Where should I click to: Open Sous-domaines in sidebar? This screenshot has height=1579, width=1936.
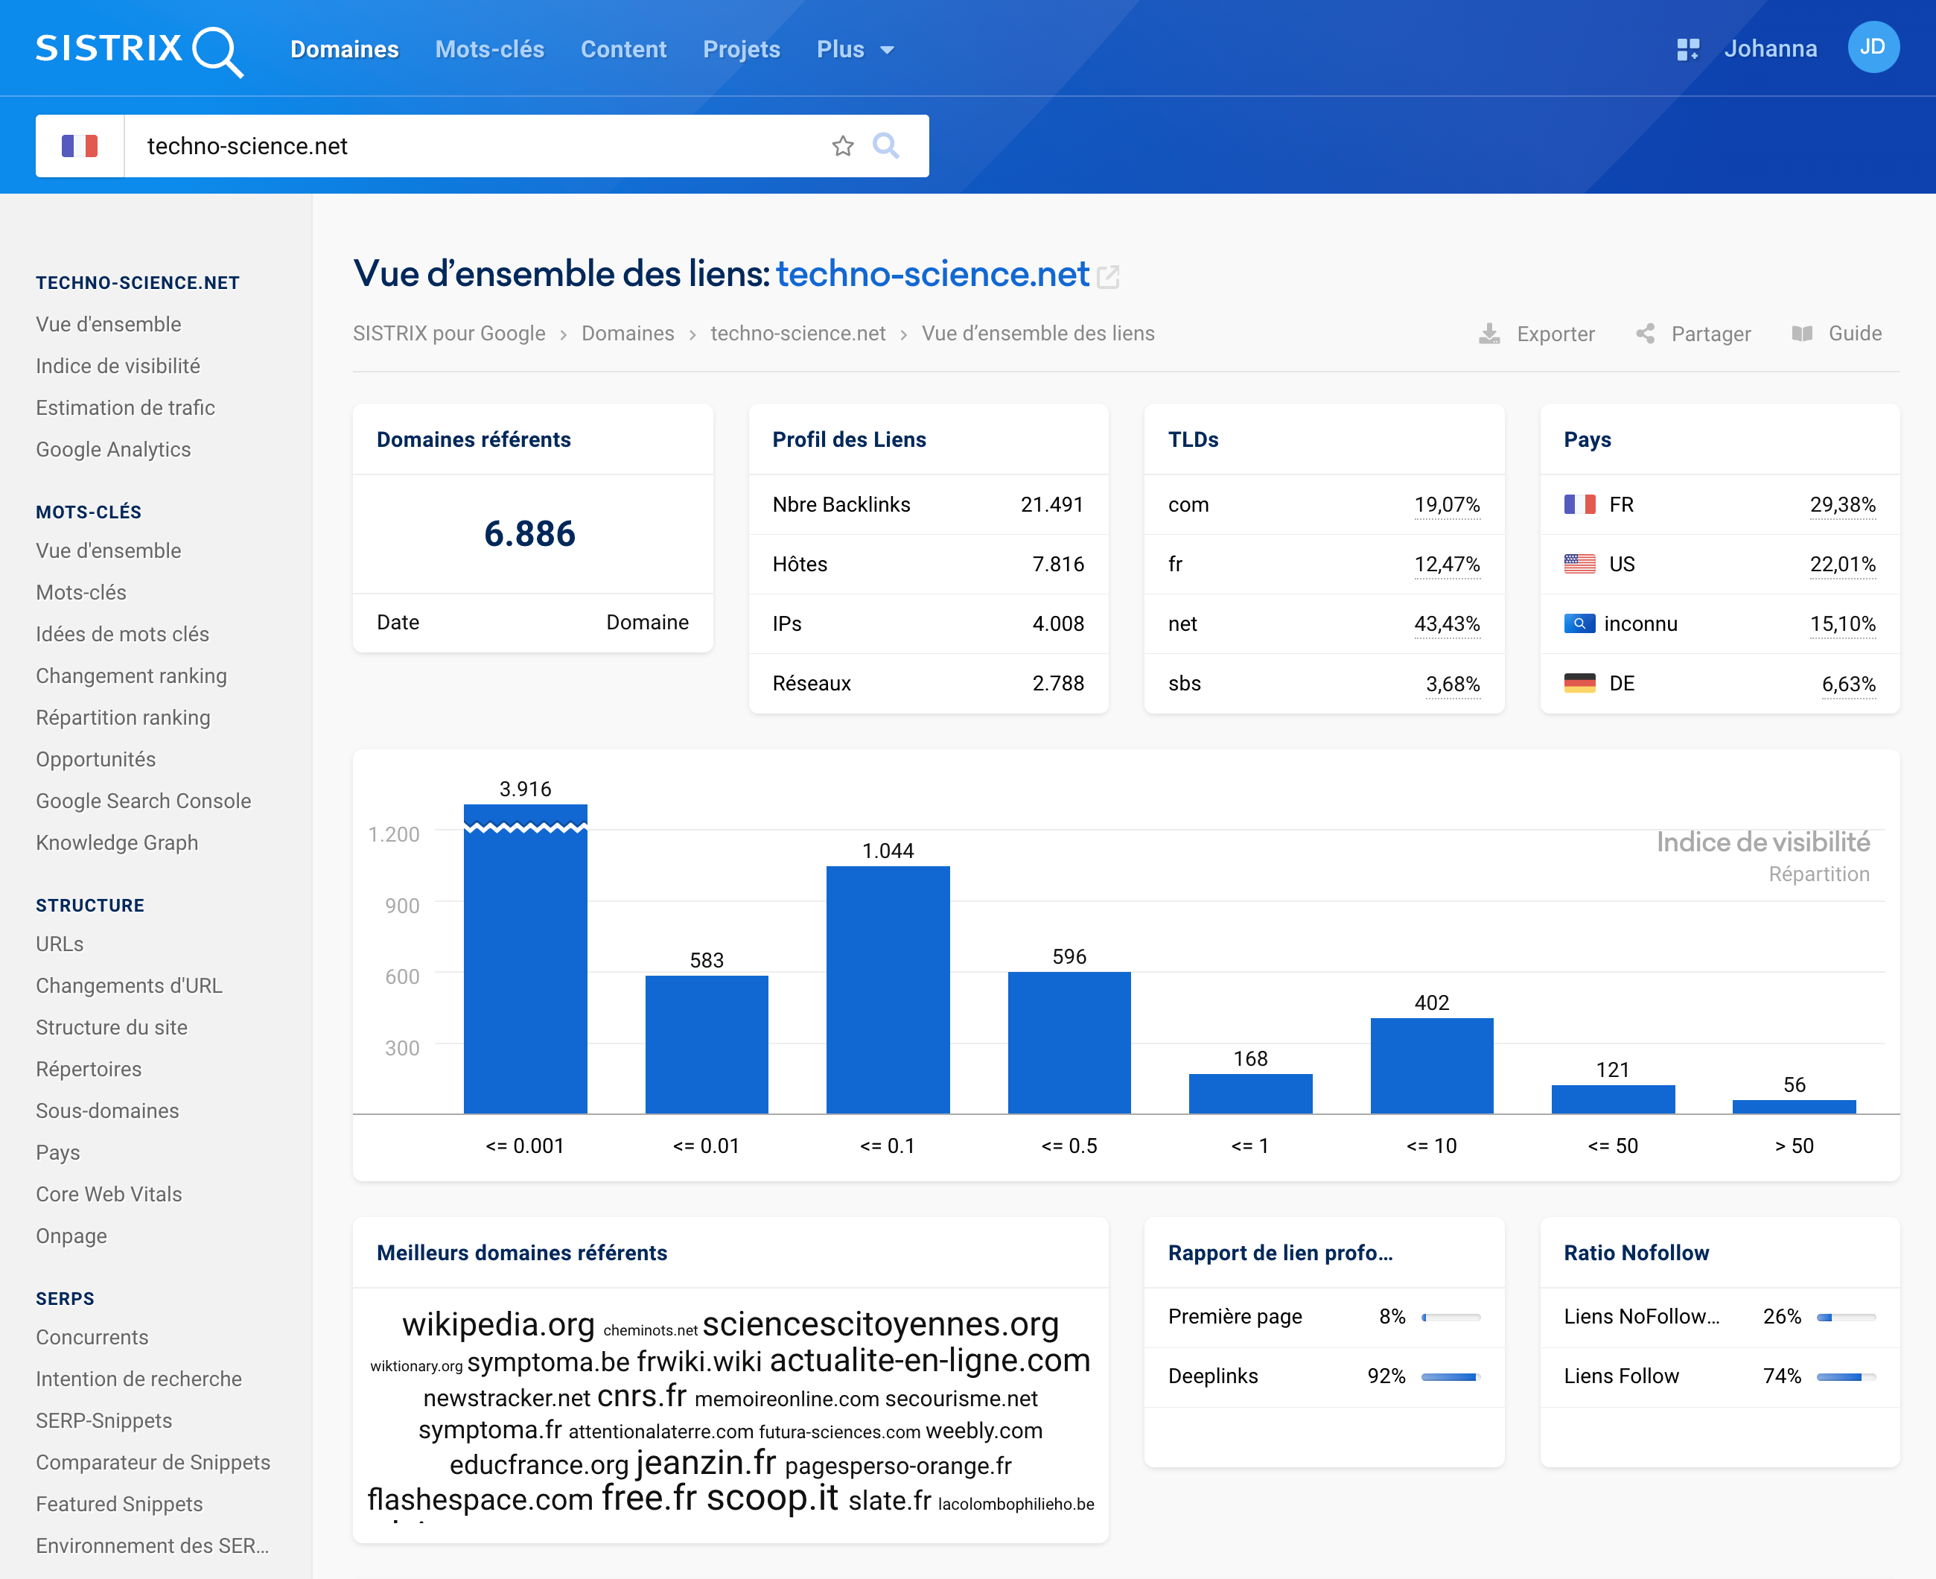(x=107, y=1111)
